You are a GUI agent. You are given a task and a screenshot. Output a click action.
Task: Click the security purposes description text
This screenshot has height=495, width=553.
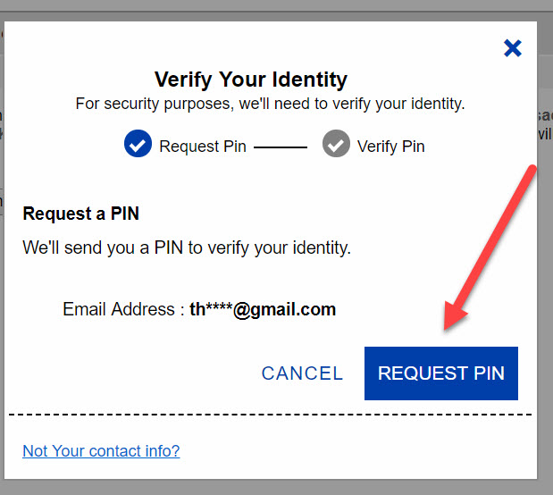coord(270,104)
